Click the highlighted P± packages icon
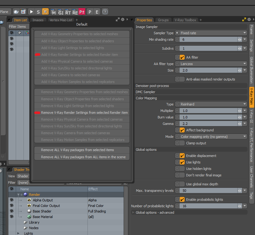Image resolution: width=255 pixels, height=235 pixels. tap(82, 12)
